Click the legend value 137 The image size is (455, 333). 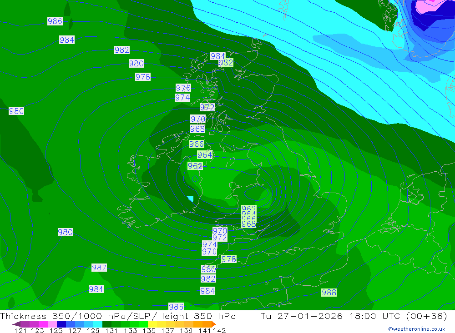167,330
